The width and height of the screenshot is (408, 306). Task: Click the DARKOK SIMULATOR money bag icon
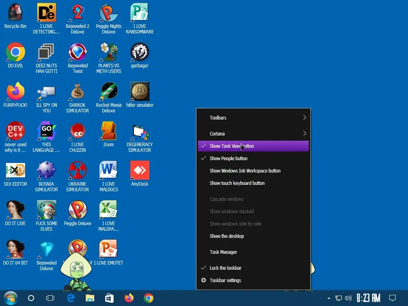[x=78, y=92]
